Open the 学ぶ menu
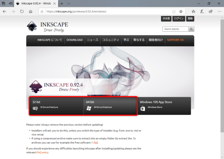The image size is (224, 159). [x=126, y=40]
